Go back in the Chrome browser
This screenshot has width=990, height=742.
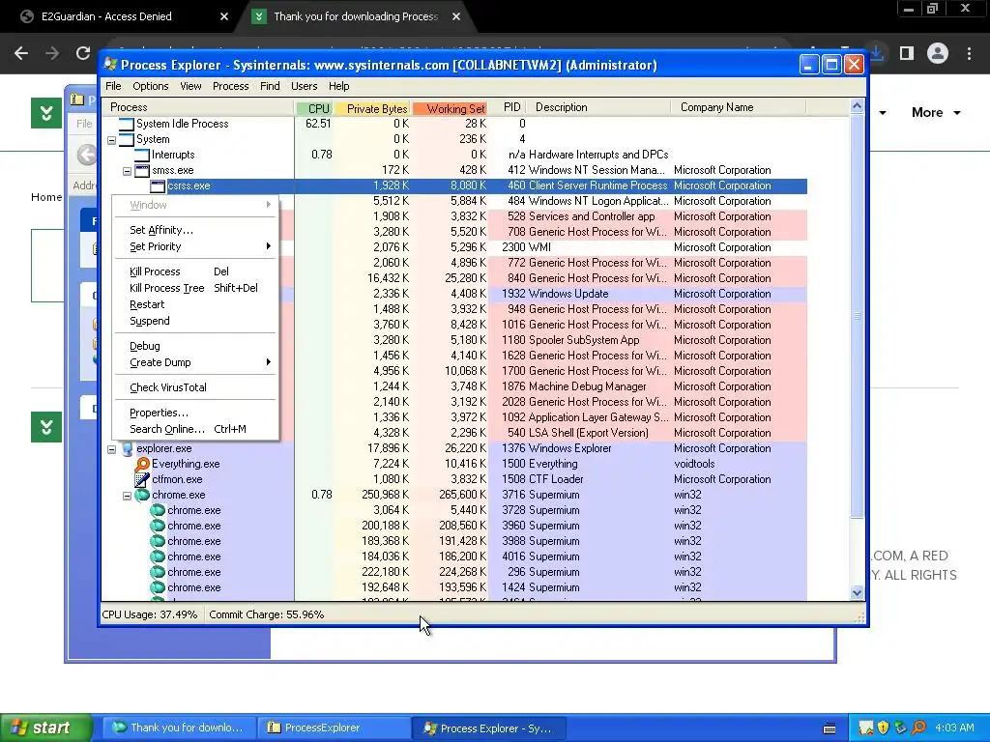pyautogui.click(x=21, y=53)
